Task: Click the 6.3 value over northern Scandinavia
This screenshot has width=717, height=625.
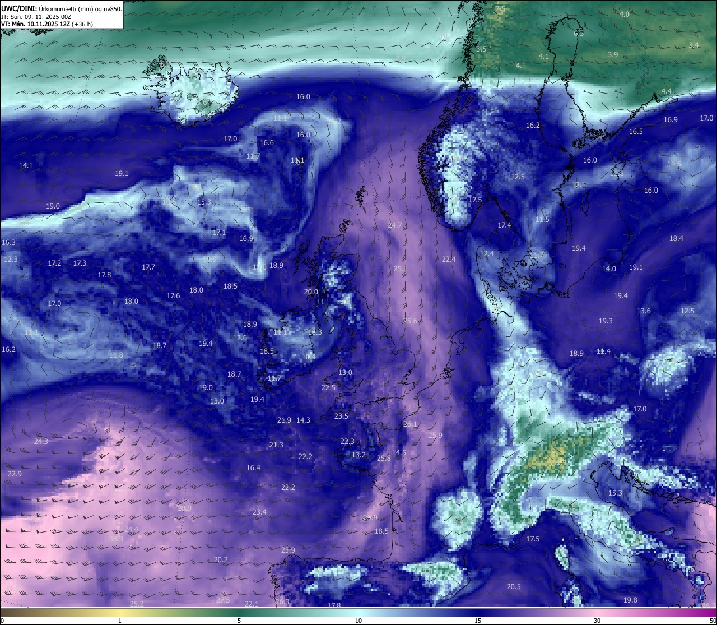Action: point(579,33)
